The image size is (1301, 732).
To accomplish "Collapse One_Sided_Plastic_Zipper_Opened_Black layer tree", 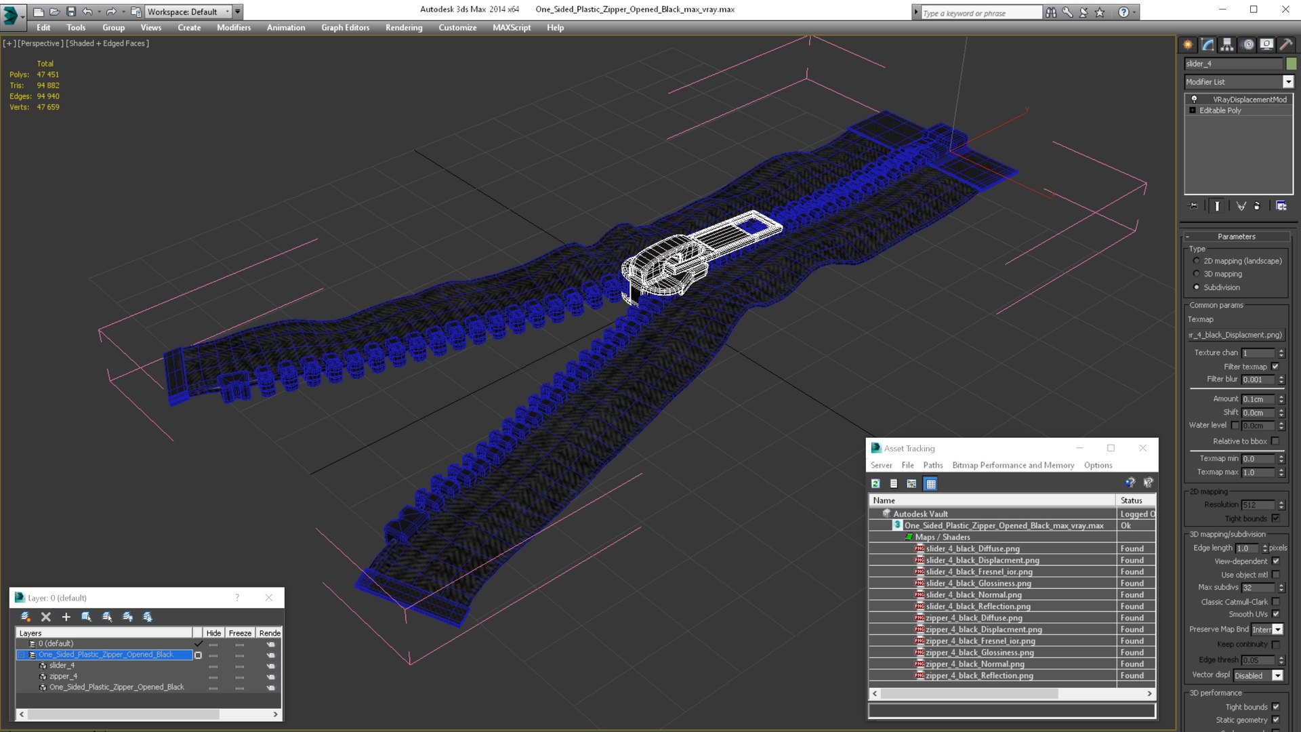I will coord(21,655).
